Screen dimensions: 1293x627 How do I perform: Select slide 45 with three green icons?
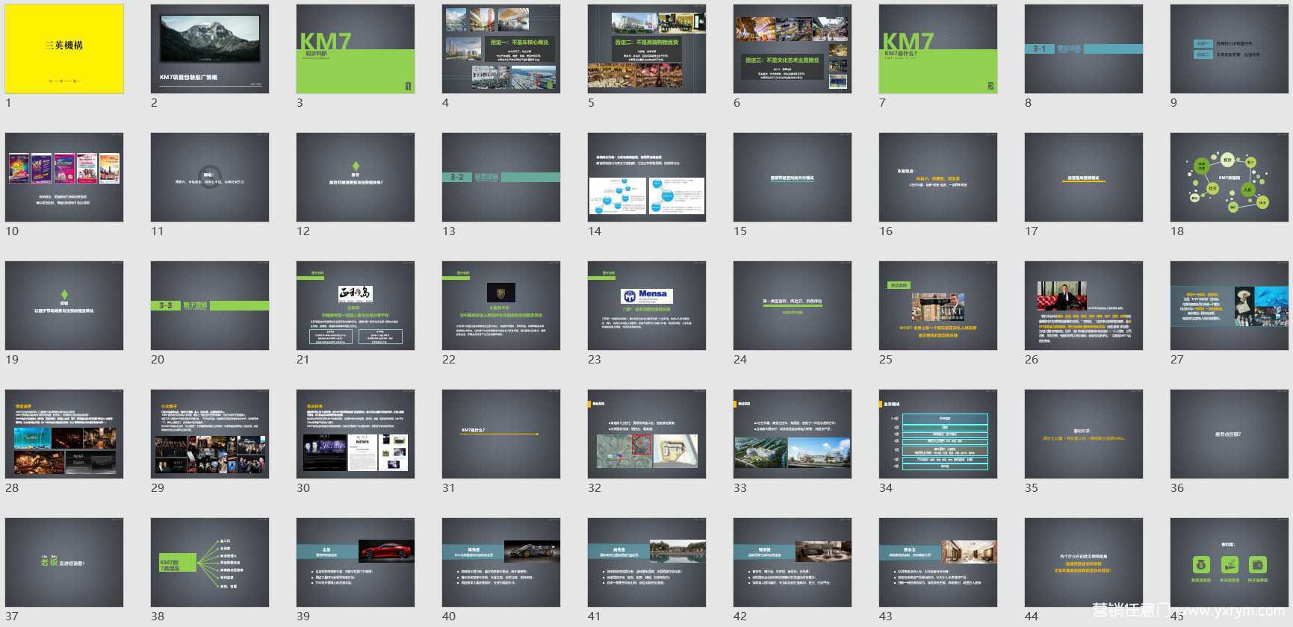coord(1230,562)
